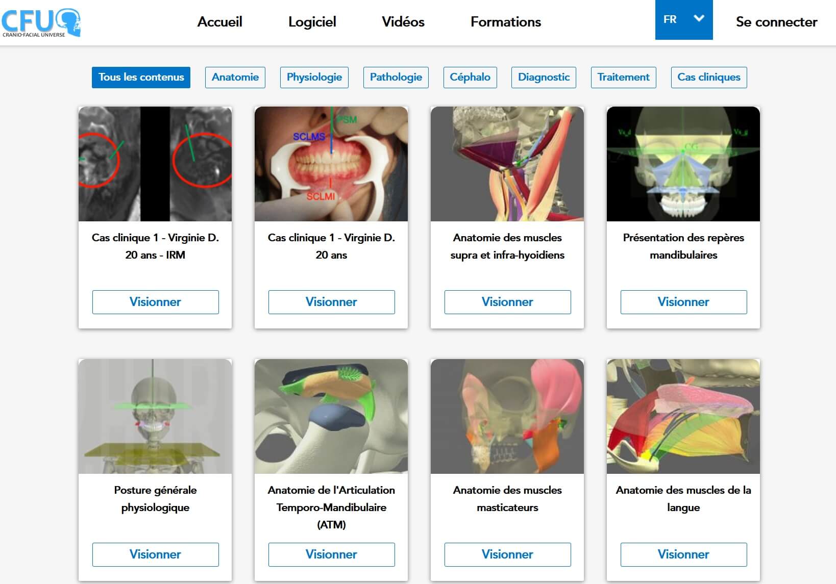The height and width of the screenshot is (584, 836).
Task: Filter videos by Anatomie
Action: (x=235, y=78)
